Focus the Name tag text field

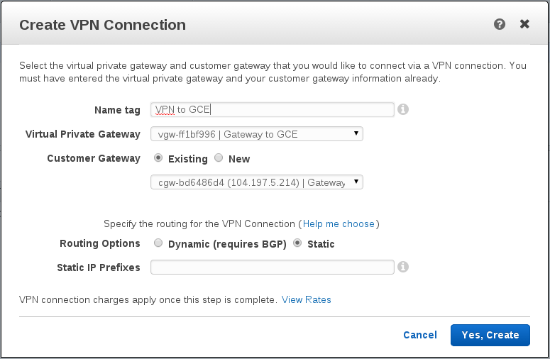point(272,109)
